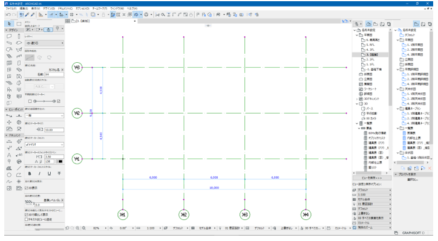The height and width of the screenshot is (241, 438).
Task: Toggle the 3D表示 checkbox
Action: click(x=27, y=188)
